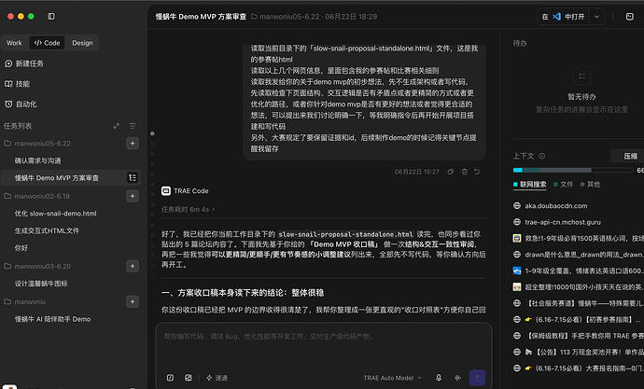Toggle the sidebar panel icon

tap(51, 17)
